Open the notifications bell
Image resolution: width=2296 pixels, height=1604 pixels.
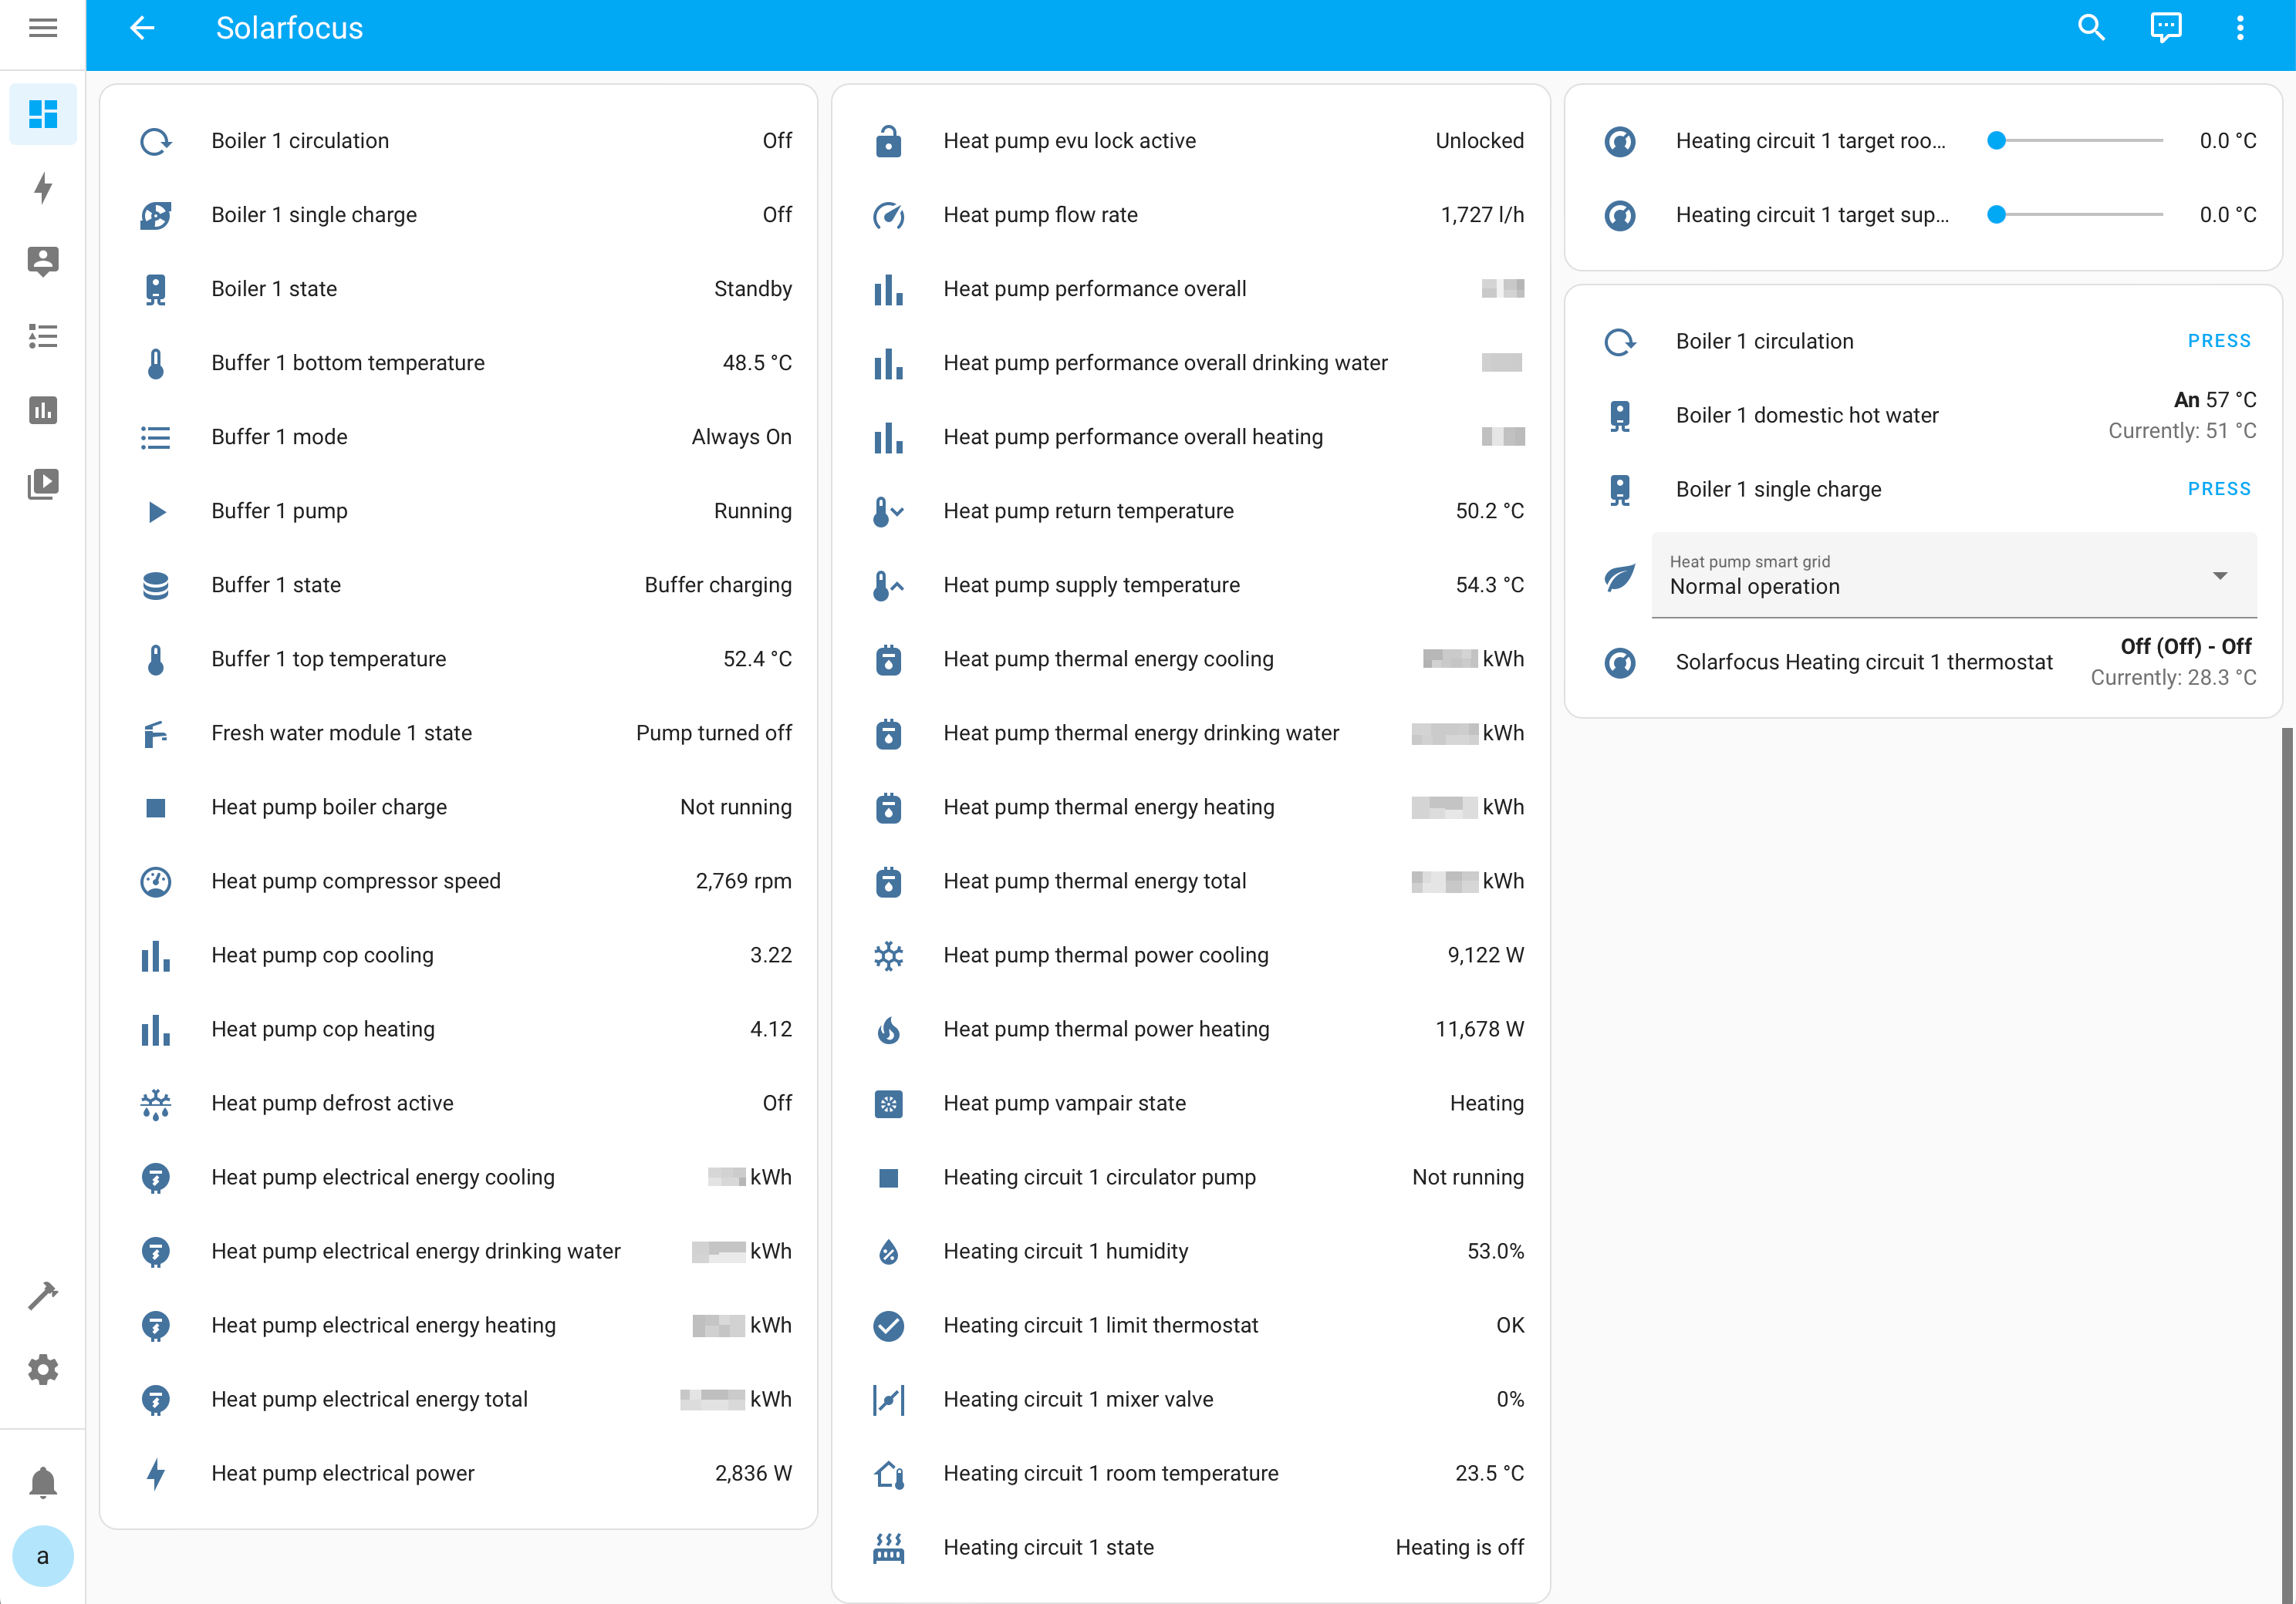coord(43,1482)
